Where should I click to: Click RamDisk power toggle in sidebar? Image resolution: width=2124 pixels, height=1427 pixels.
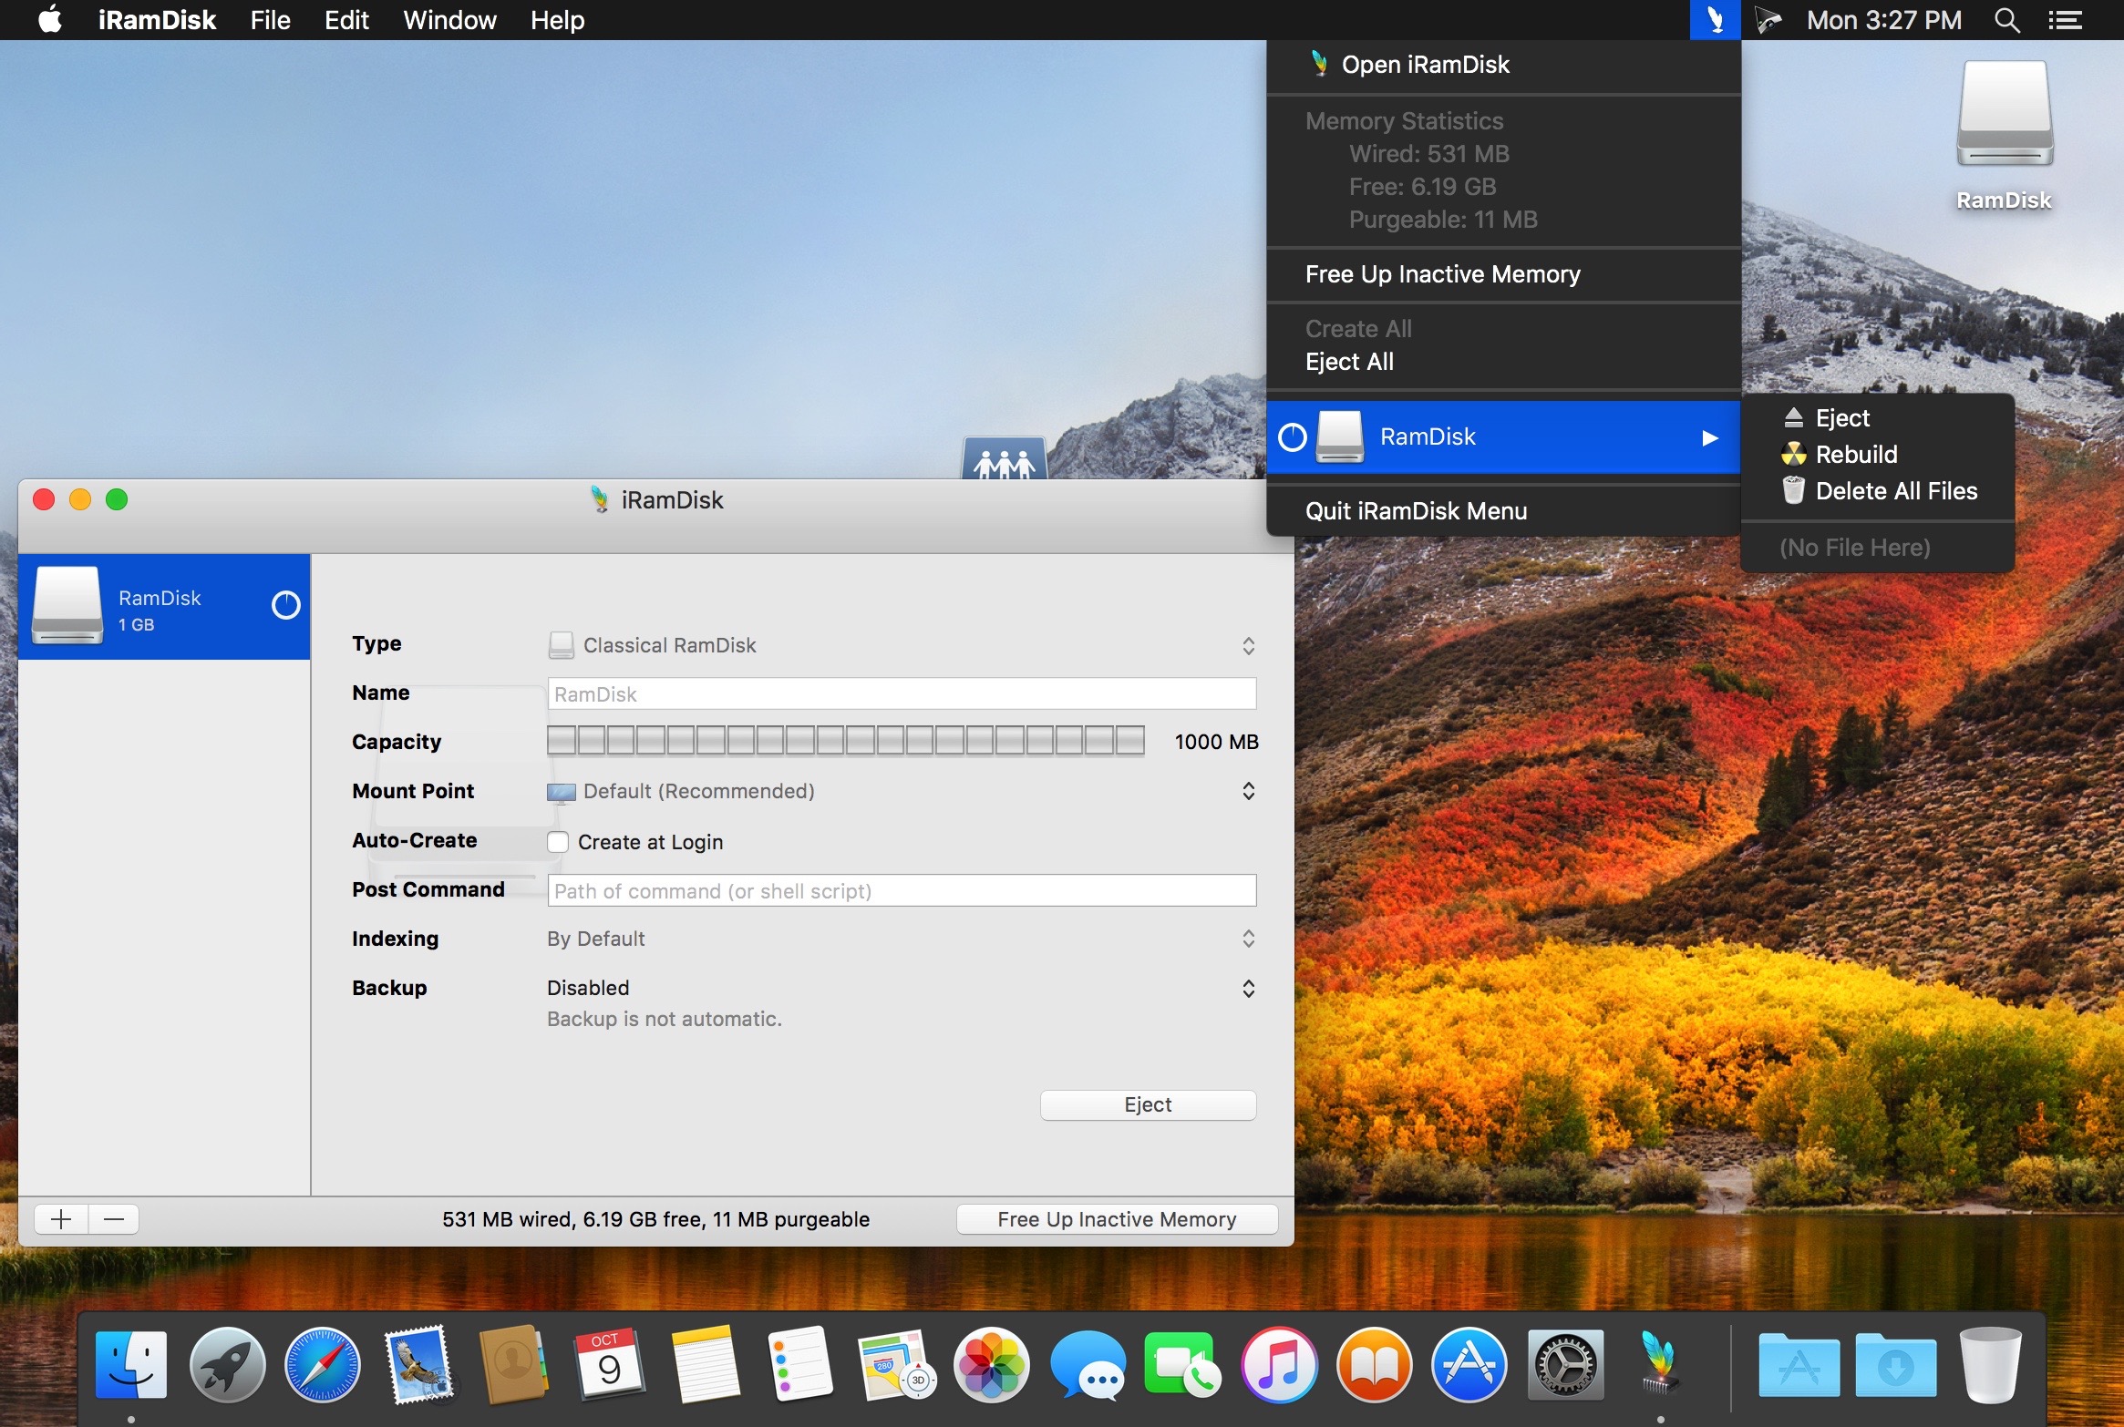point(285,605)
